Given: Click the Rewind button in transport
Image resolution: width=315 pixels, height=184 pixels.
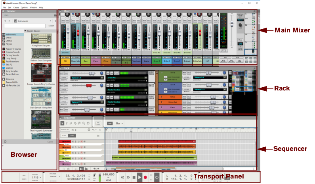Looking at the screenshot, I should (x=122, y=178).
